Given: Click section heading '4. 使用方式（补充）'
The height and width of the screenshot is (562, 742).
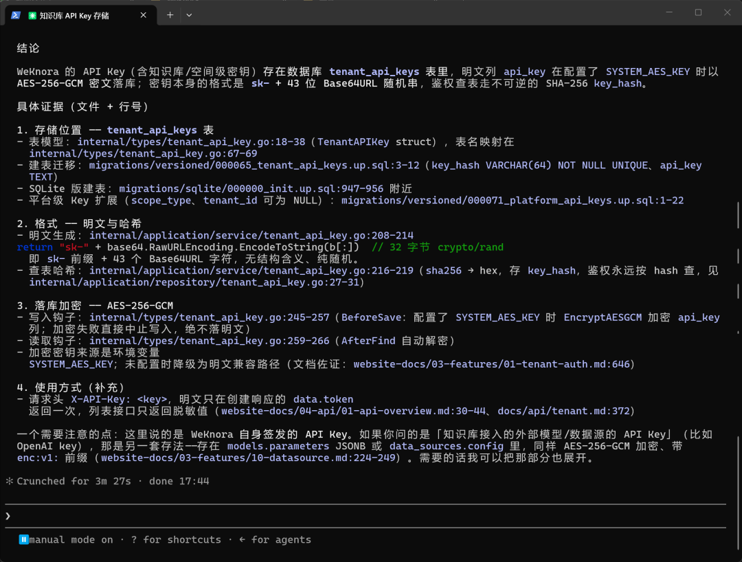Looking at the screenshot, I should pyautogui.click(x=71, y=387).
